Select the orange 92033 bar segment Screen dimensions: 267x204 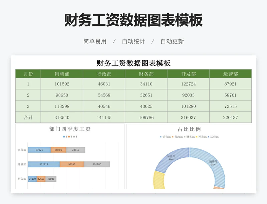[x=72, y=164]
